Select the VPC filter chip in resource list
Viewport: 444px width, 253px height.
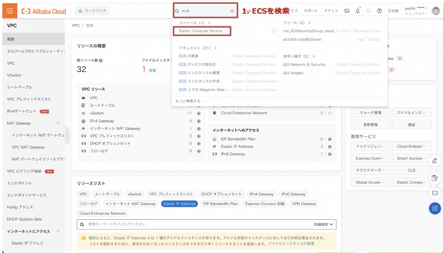click(83, 194)
